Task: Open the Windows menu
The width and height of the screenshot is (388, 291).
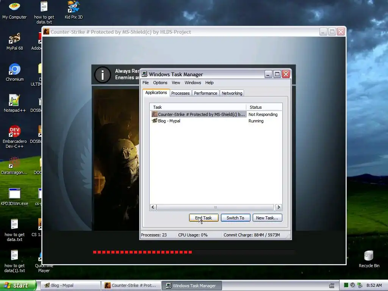Action: click(x=193, y=83)
